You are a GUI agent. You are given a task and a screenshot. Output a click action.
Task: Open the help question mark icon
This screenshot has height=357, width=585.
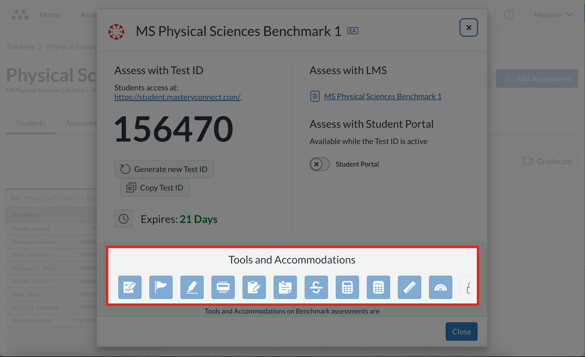tap(509, 15)
